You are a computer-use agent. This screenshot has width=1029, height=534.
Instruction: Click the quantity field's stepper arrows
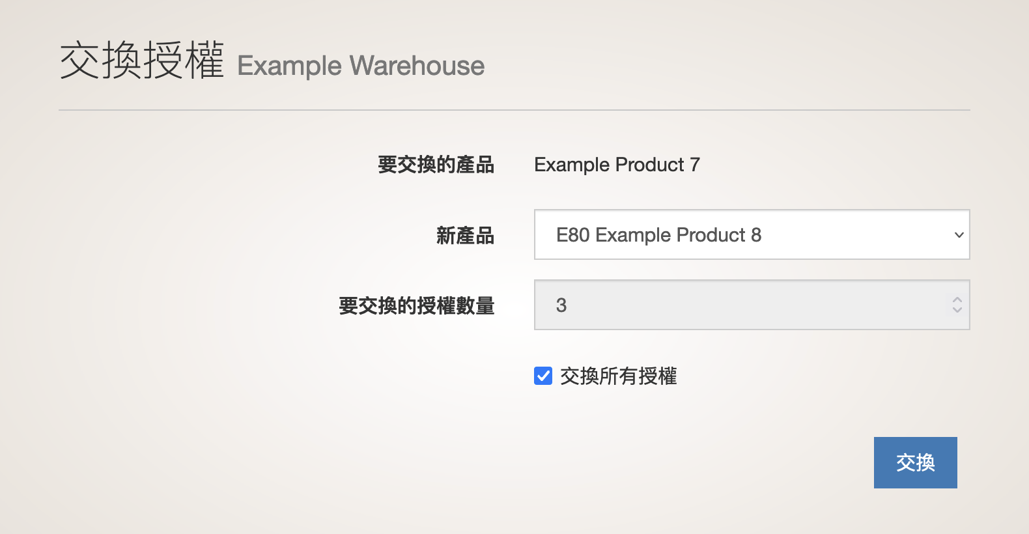(957, 305)
